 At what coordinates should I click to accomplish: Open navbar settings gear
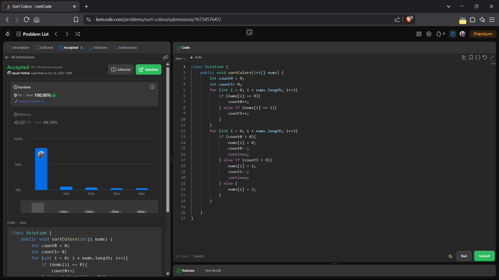(x=429, y=34)
